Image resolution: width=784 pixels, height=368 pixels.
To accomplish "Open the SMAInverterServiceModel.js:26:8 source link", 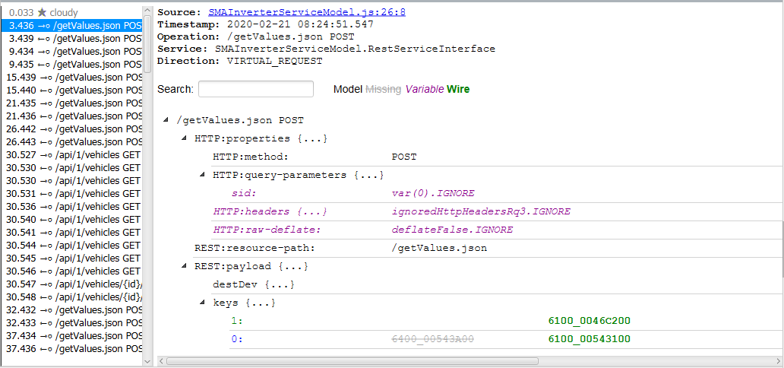I will [307, 12].
